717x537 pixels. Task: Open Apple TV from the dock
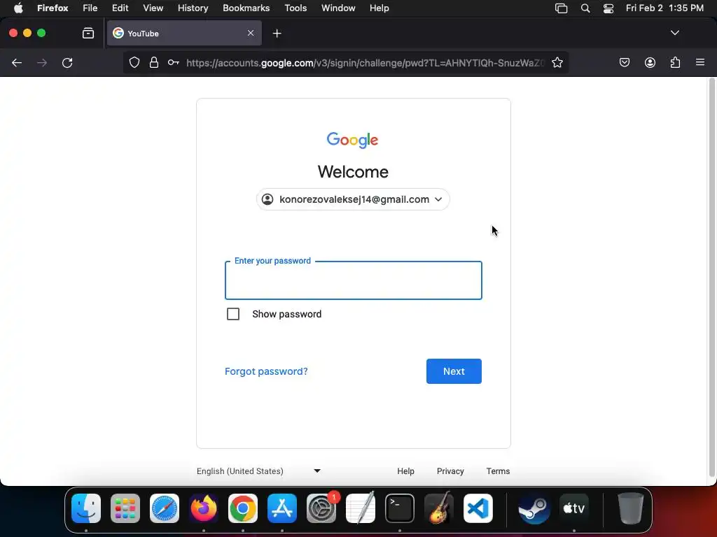pos(574,508)
